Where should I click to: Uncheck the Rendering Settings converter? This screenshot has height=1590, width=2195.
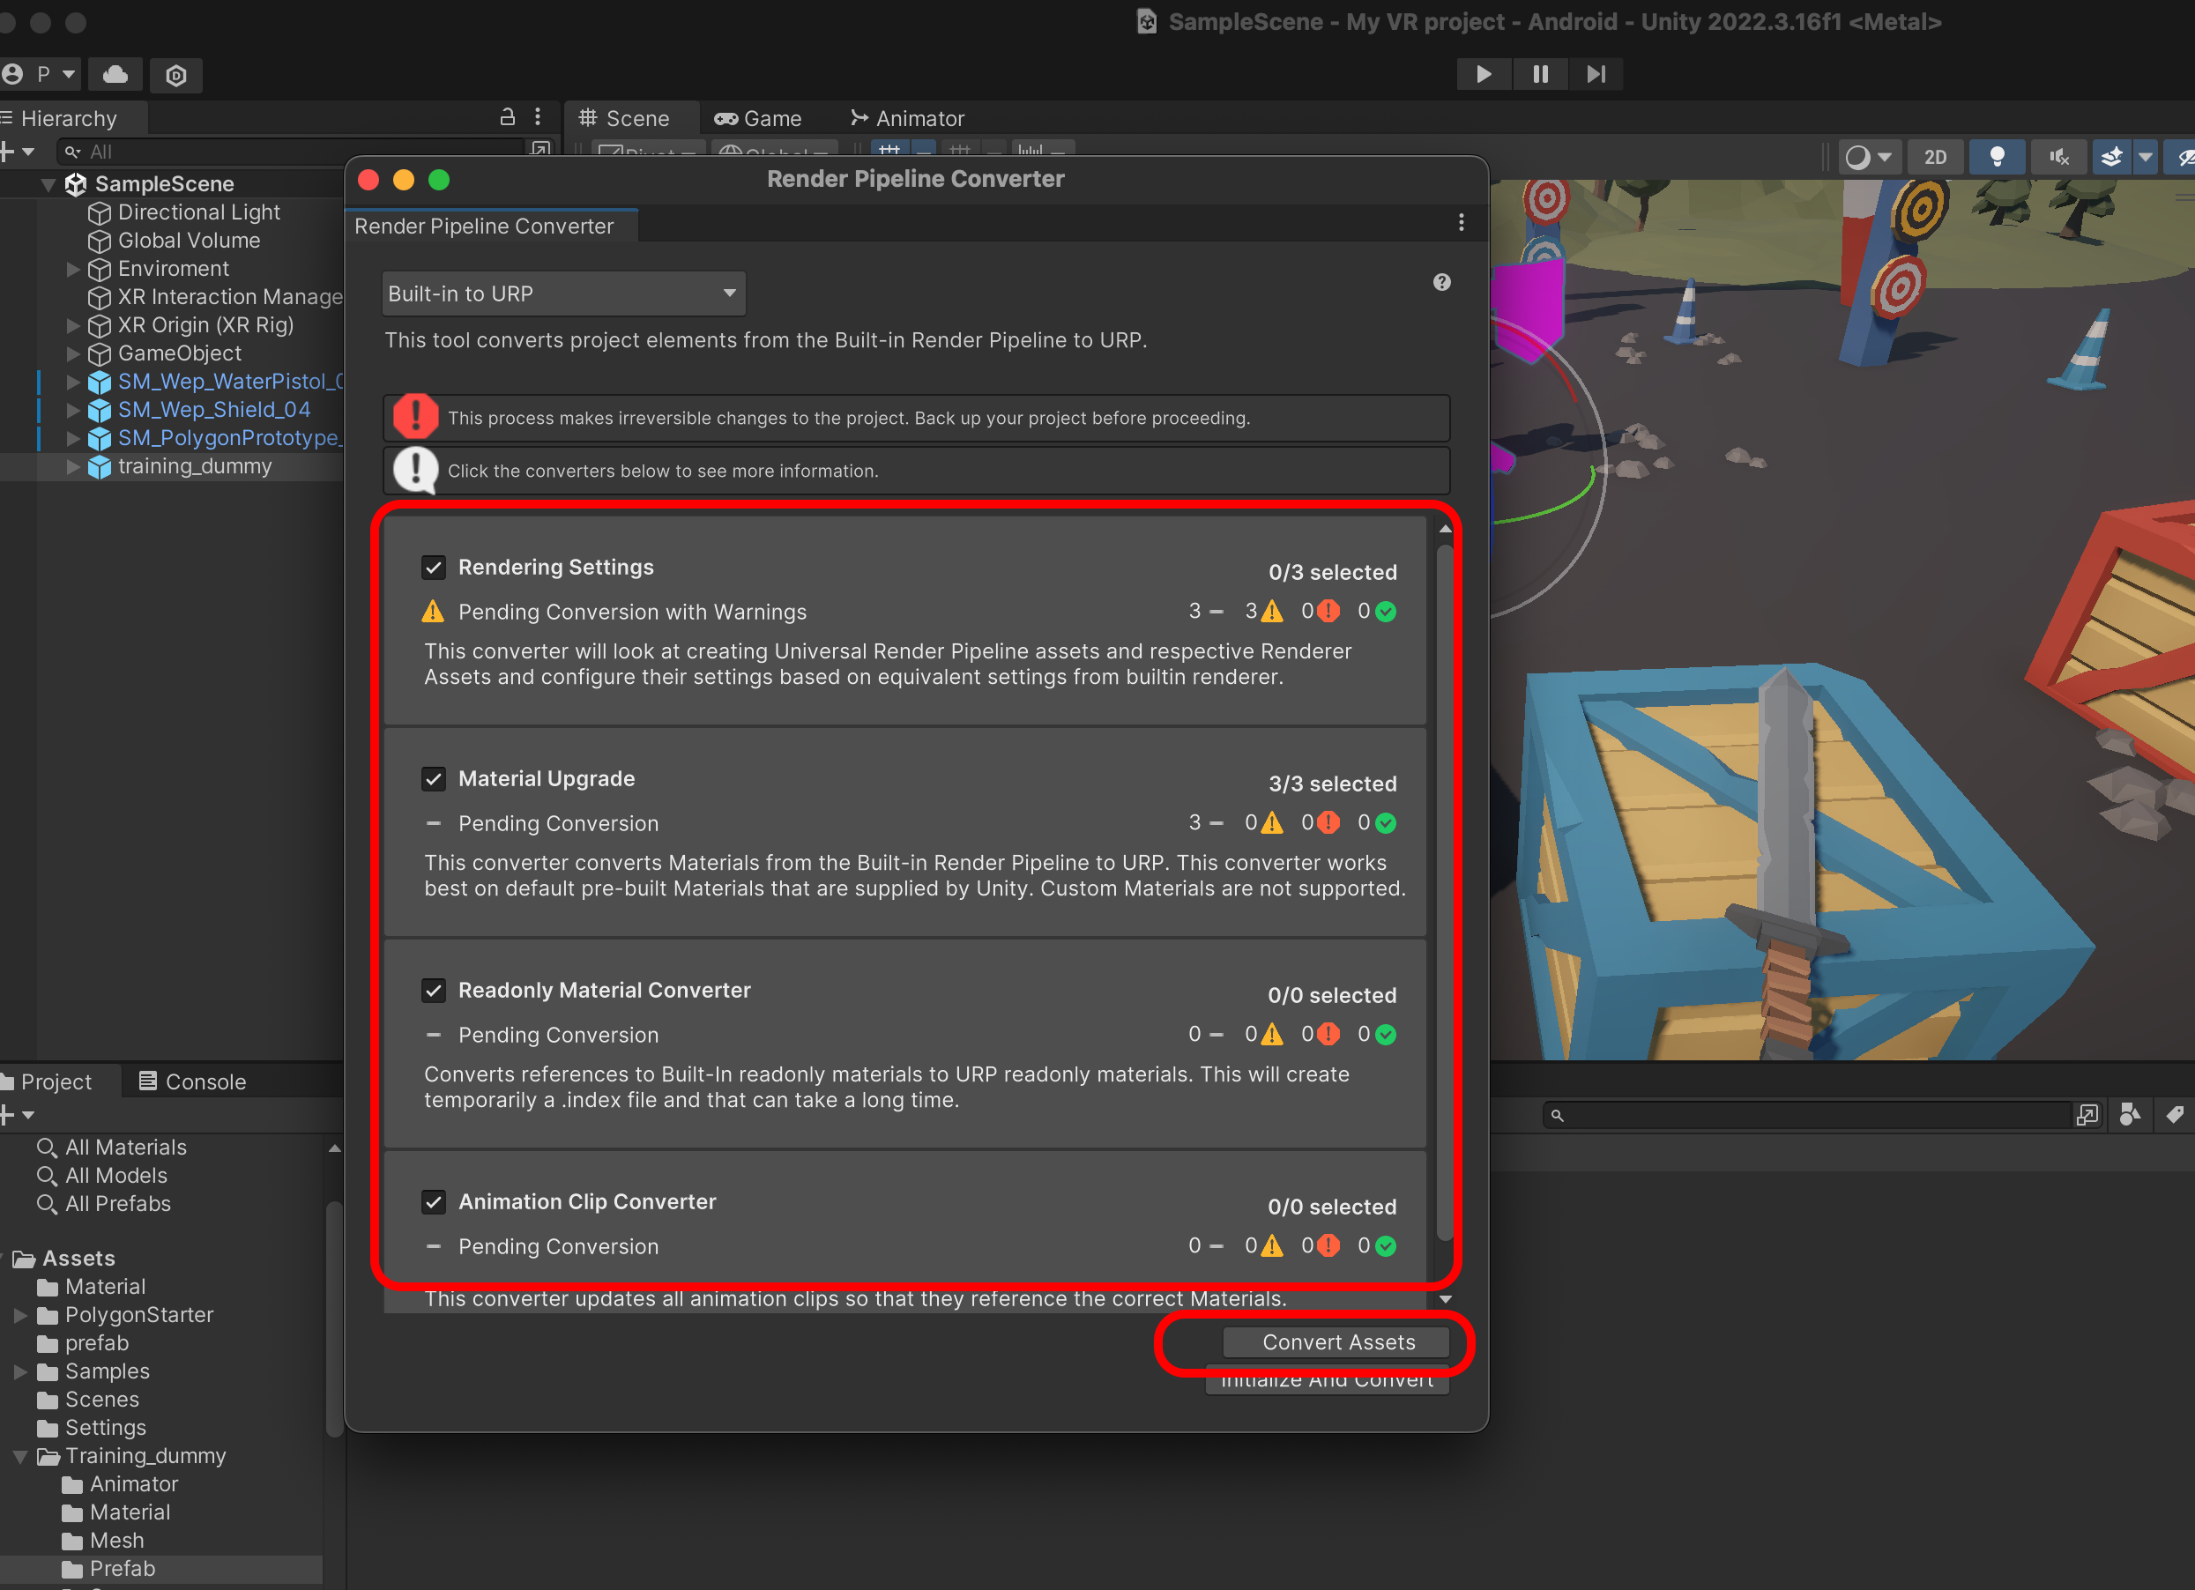coord(434,568)
